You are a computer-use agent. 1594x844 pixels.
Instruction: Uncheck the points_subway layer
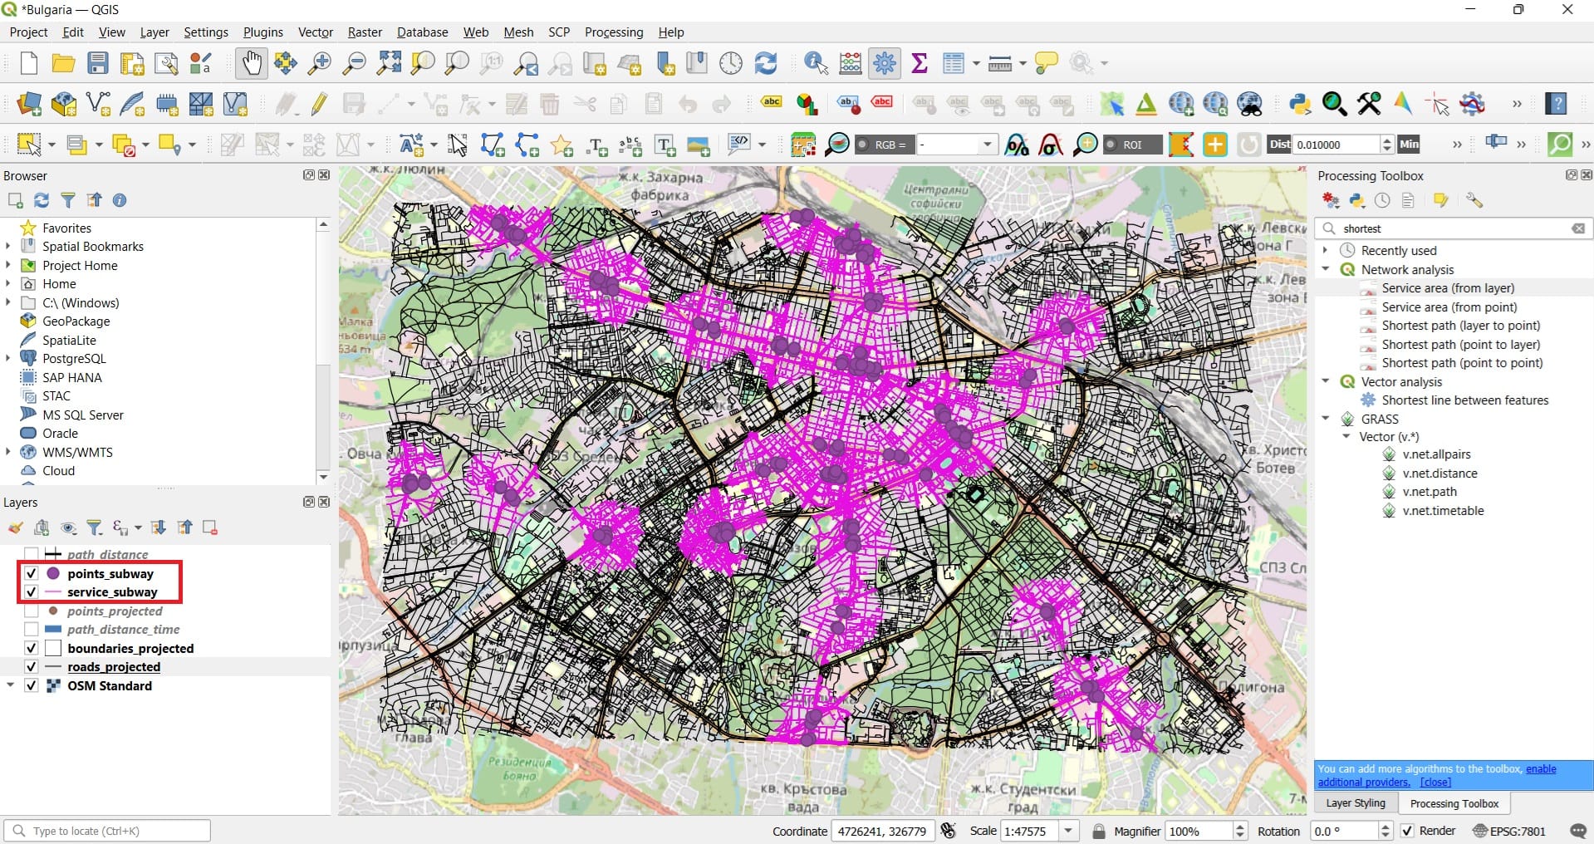[32, 573]
